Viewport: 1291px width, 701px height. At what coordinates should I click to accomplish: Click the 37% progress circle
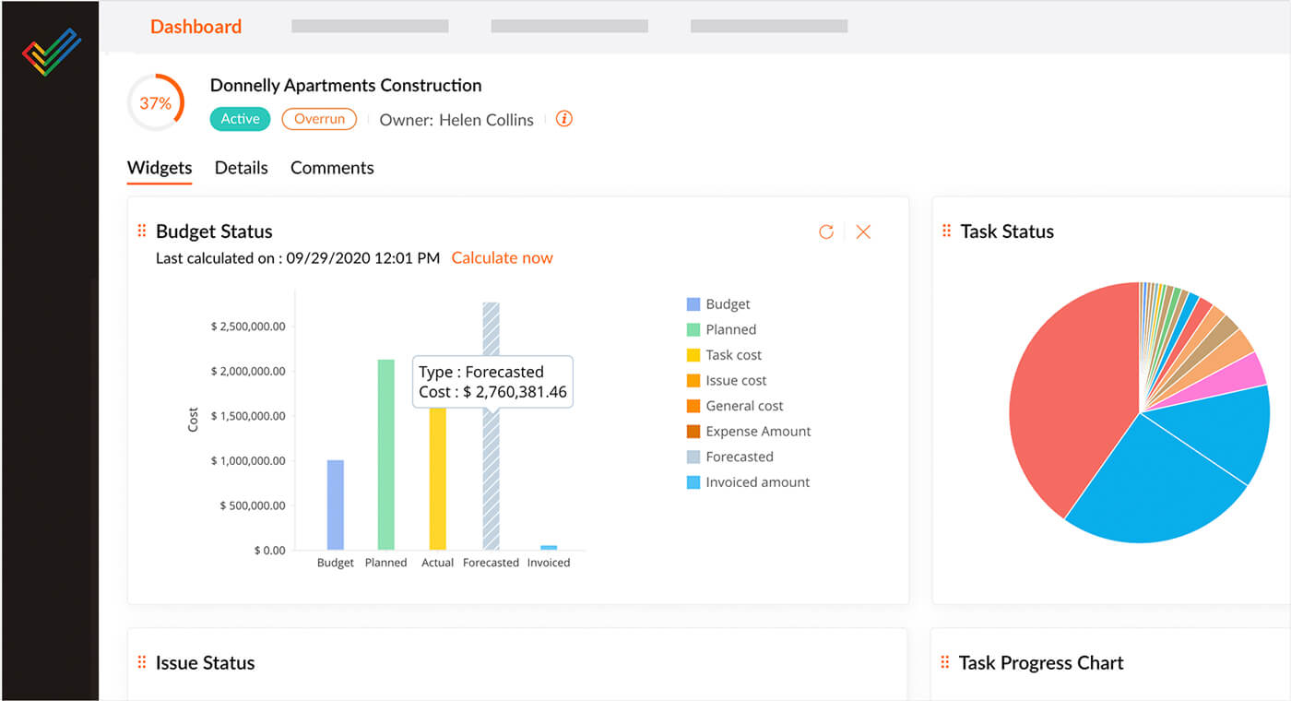[155, 103]
